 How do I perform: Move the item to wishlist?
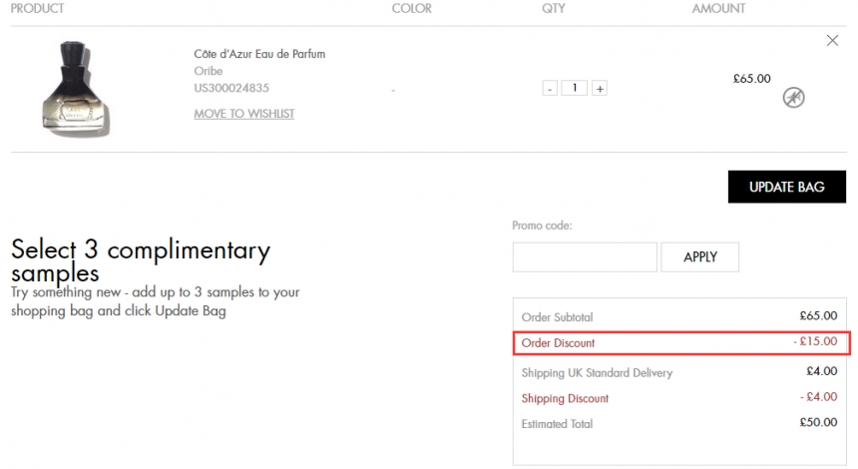(x=243, y=114)
